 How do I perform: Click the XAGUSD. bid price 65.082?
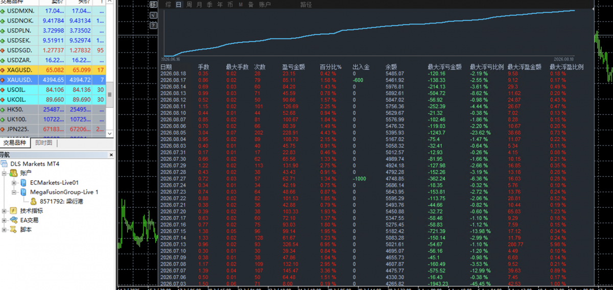pos(55,69)
